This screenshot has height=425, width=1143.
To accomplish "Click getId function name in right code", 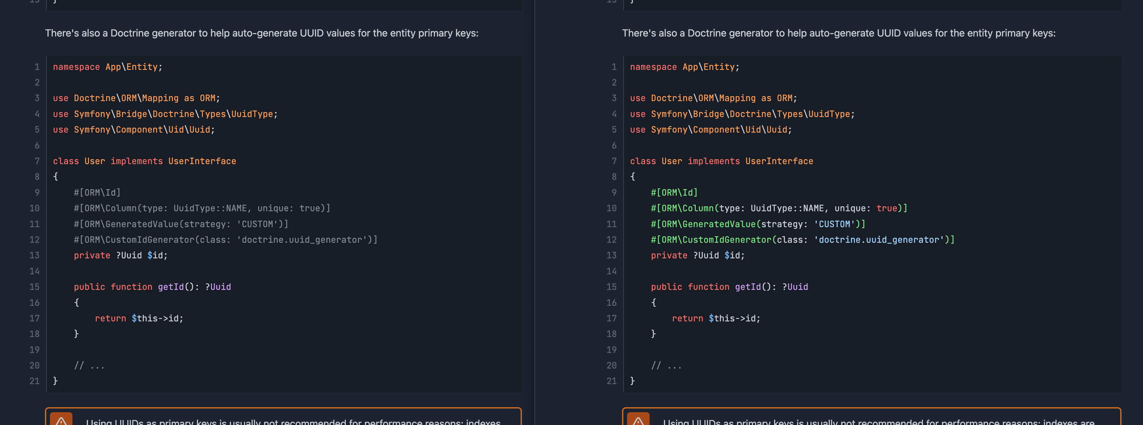I will click(748, 286).
